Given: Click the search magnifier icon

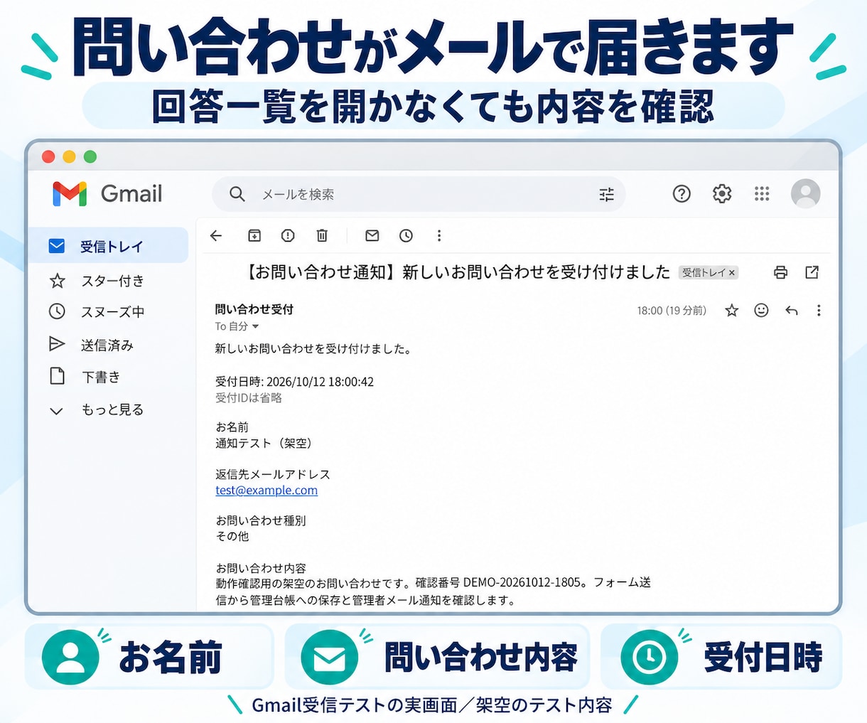Looking at the screenshot, I should pyautogui.click(x=237, y=194).
